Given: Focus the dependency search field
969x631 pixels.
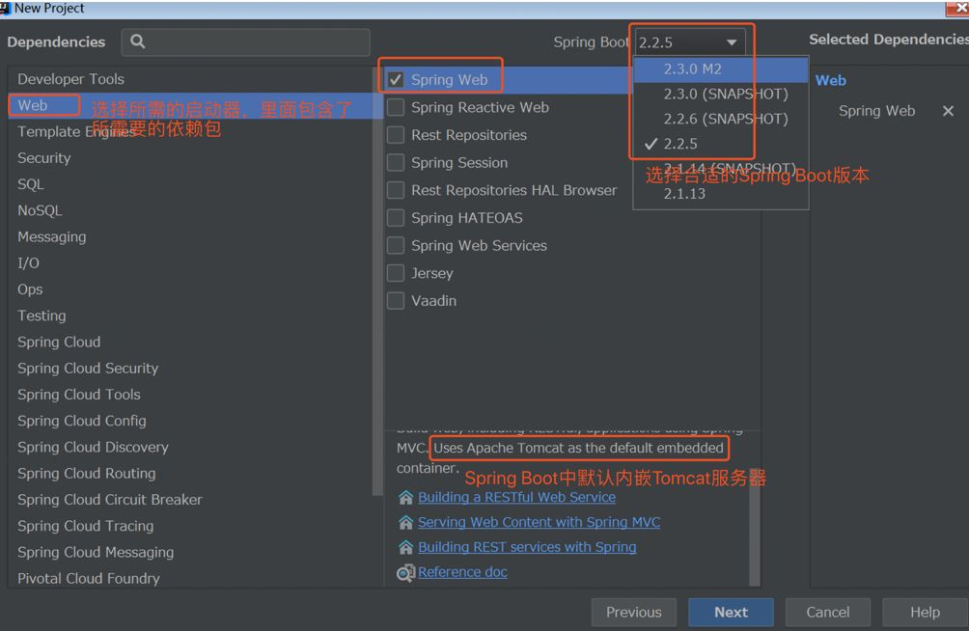Looking at the screenshot, I should pyautogui.click(x=246, y=42).
